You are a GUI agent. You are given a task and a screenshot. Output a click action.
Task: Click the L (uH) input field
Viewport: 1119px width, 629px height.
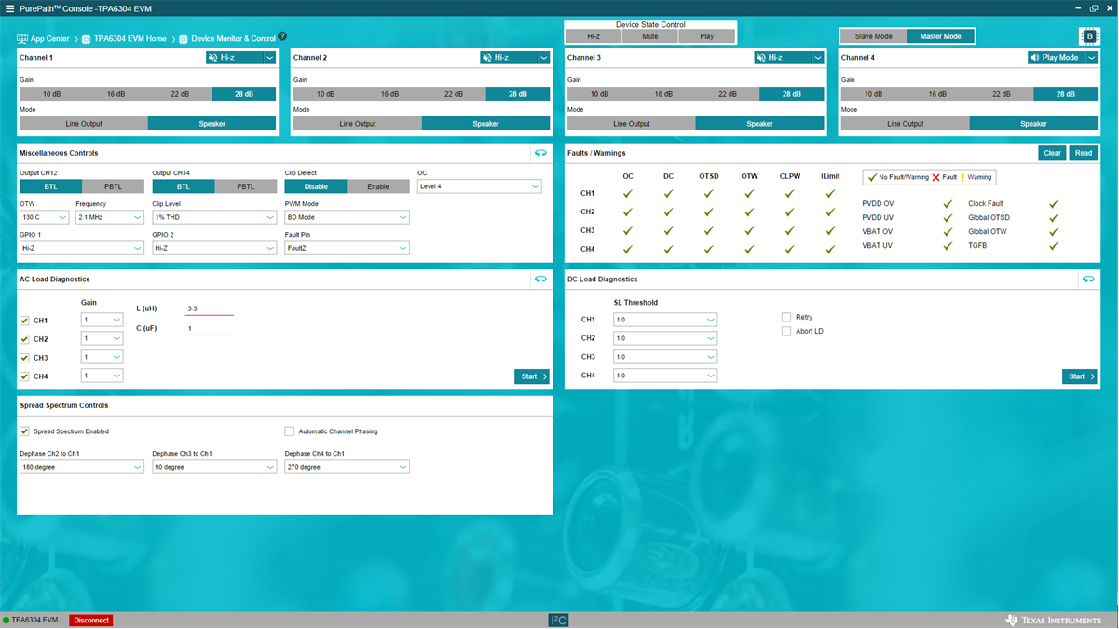click(209, 308)
